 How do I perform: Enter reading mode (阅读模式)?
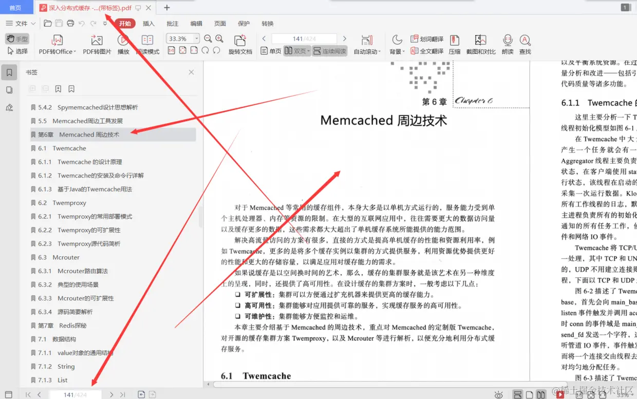[147, 45]
